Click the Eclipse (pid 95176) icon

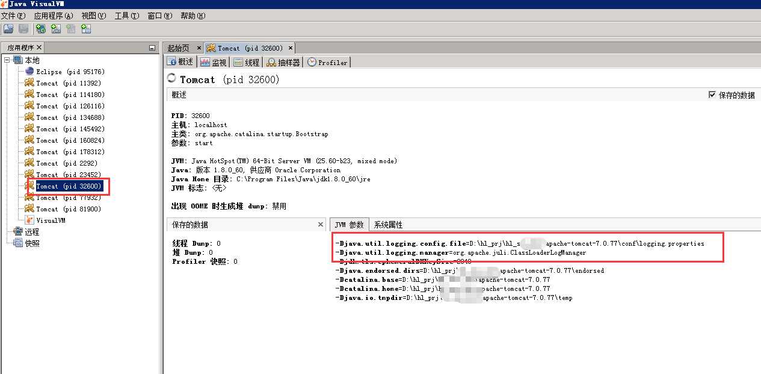tap(29, 71)
